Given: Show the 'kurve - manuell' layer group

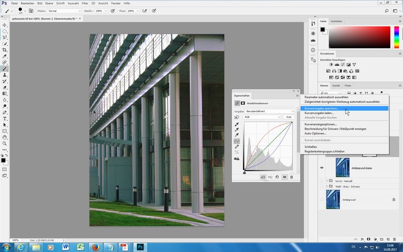Looking at the screenshot, I should coord(322,180).
